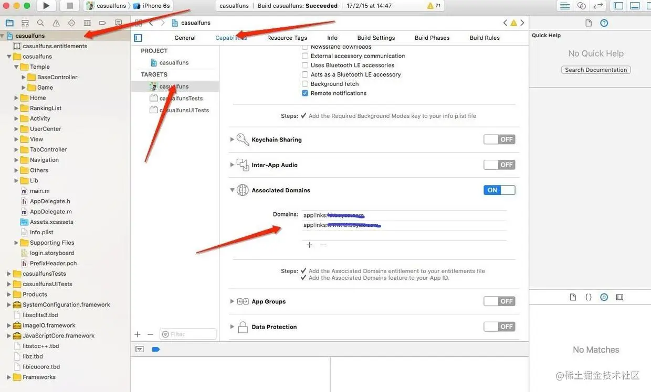This screenshot has width=651, height=392.
Task: Turn on Data Protection switch
Action: pos(499,326)
